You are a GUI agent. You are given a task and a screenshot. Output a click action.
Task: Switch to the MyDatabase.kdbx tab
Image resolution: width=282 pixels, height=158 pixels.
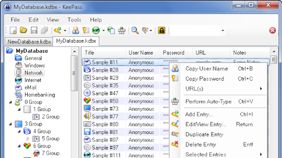pos(76,41)
